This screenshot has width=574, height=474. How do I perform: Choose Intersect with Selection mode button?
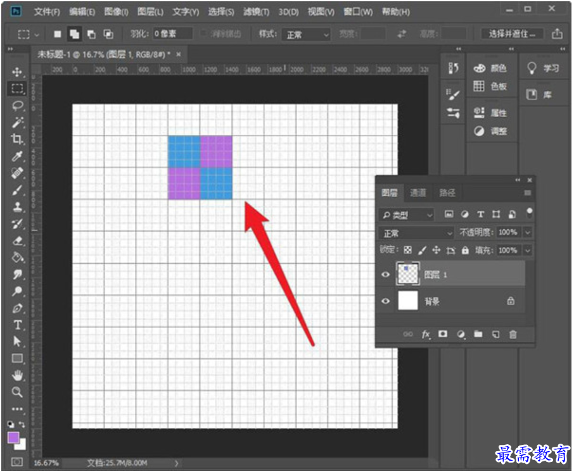click(x=108, y=34)
